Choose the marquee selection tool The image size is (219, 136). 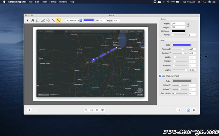tap(38, 20)
